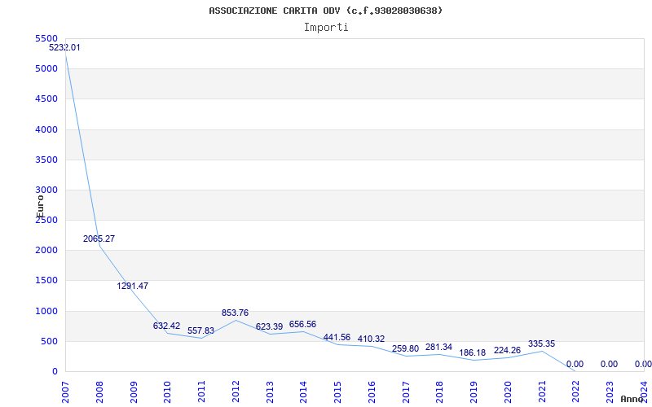Click the Importi subtitle

coord(326,28)
